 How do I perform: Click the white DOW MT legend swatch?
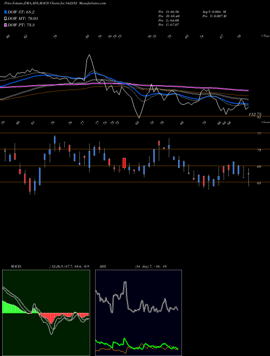5,19
